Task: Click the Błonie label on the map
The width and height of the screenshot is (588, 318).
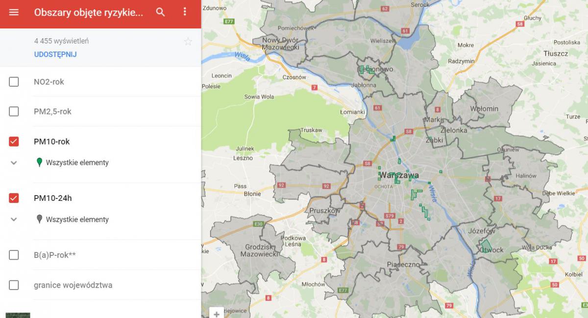Action: (x=252, y=194)
